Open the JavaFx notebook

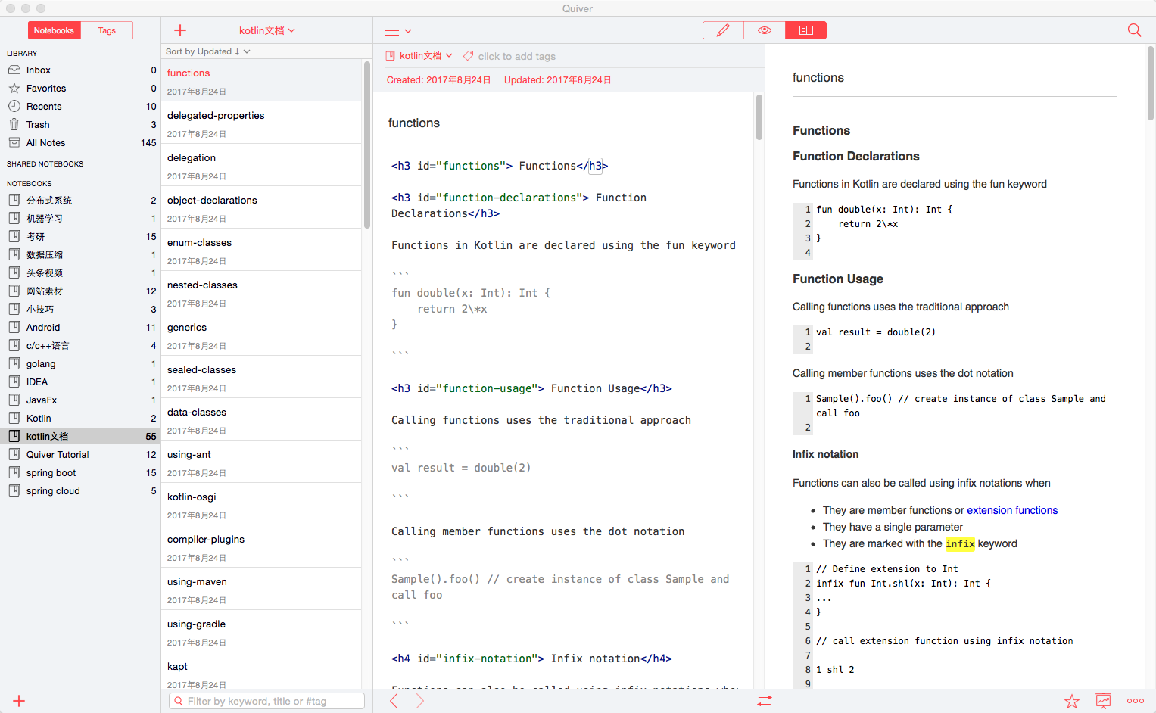(80, 400)
